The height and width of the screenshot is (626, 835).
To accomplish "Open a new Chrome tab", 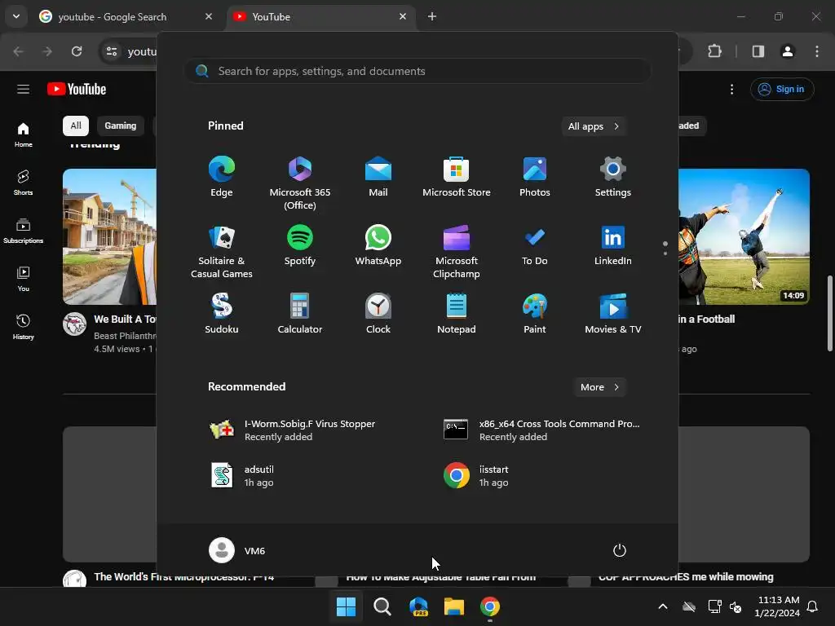I will [432, 16].
